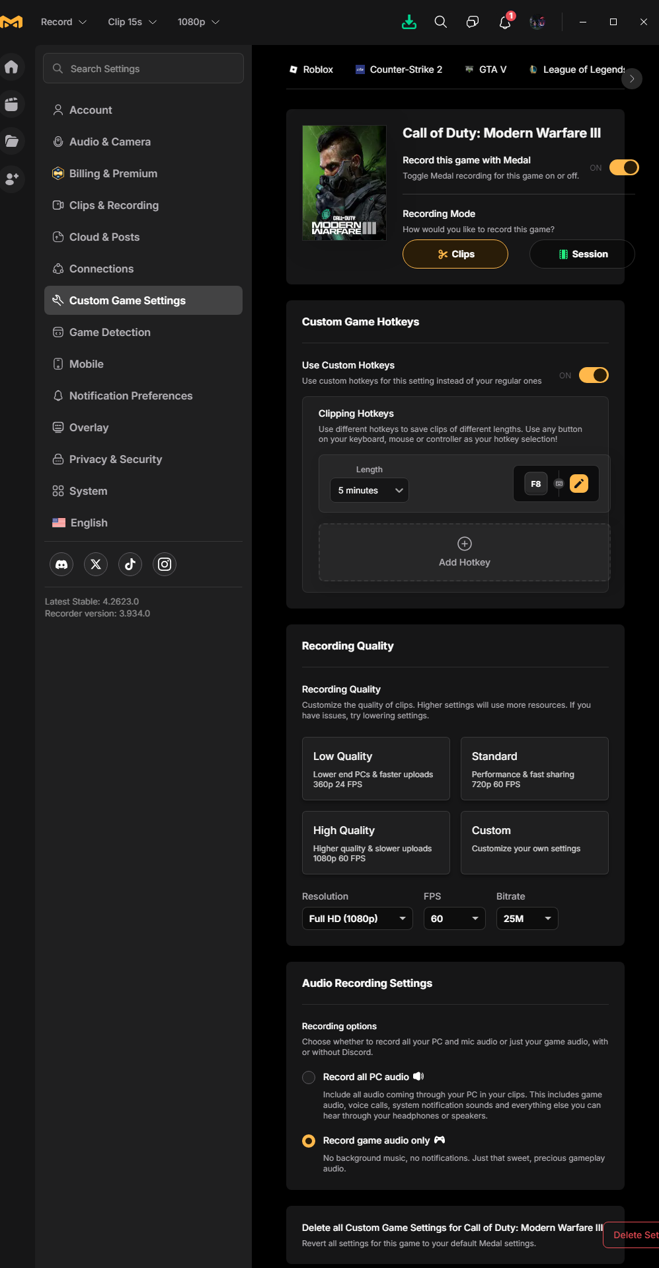
Task: Open Clips & Recording settings
Action: 143,205
